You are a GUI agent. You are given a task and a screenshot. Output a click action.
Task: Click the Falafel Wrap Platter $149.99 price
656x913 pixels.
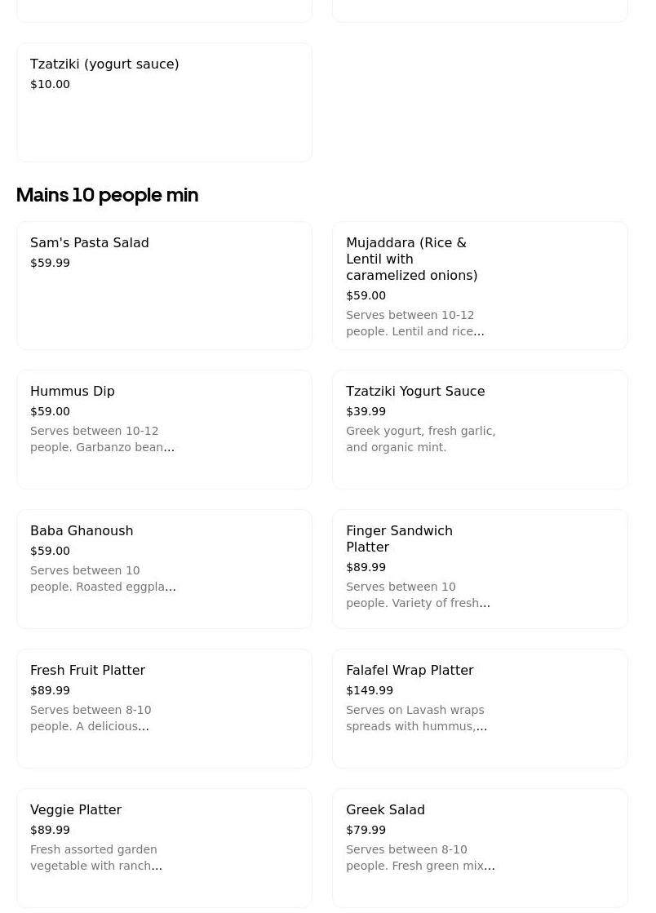click(370, 690)
